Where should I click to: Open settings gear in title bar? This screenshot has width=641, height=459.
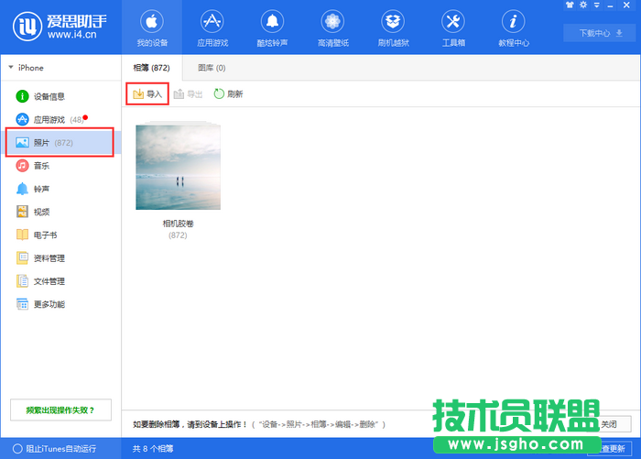click(x=583, y=5)
